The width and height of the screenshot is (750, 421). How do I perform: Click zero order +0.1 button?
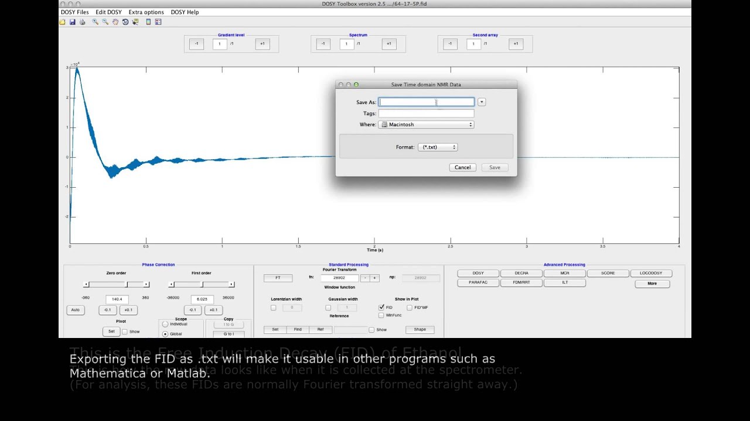[x=128, y=310]
